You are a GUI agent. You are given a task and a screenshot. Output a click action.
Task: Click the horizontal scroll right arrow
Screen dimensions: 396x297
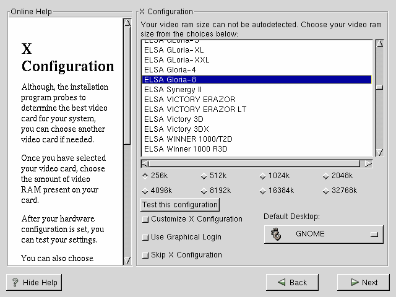[x=369, y=164]
